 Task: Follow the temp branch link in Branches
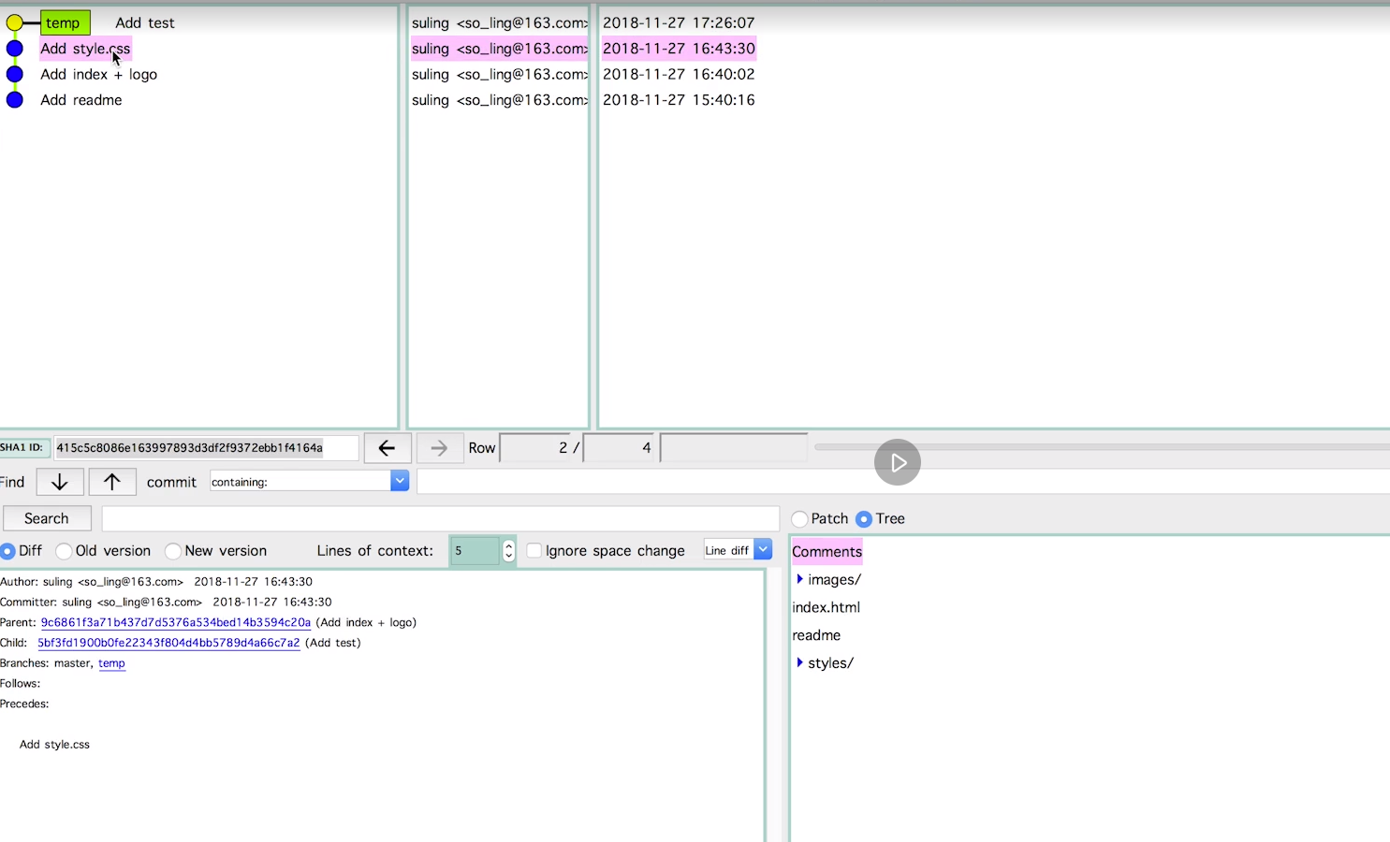coord(111,663)
